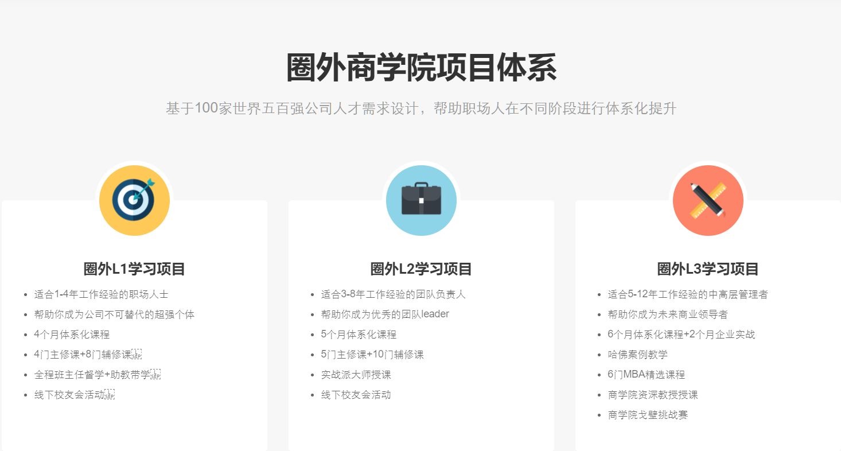Click the briefcase L2 icon
841x451 pixels.
[x=421, y=200]
